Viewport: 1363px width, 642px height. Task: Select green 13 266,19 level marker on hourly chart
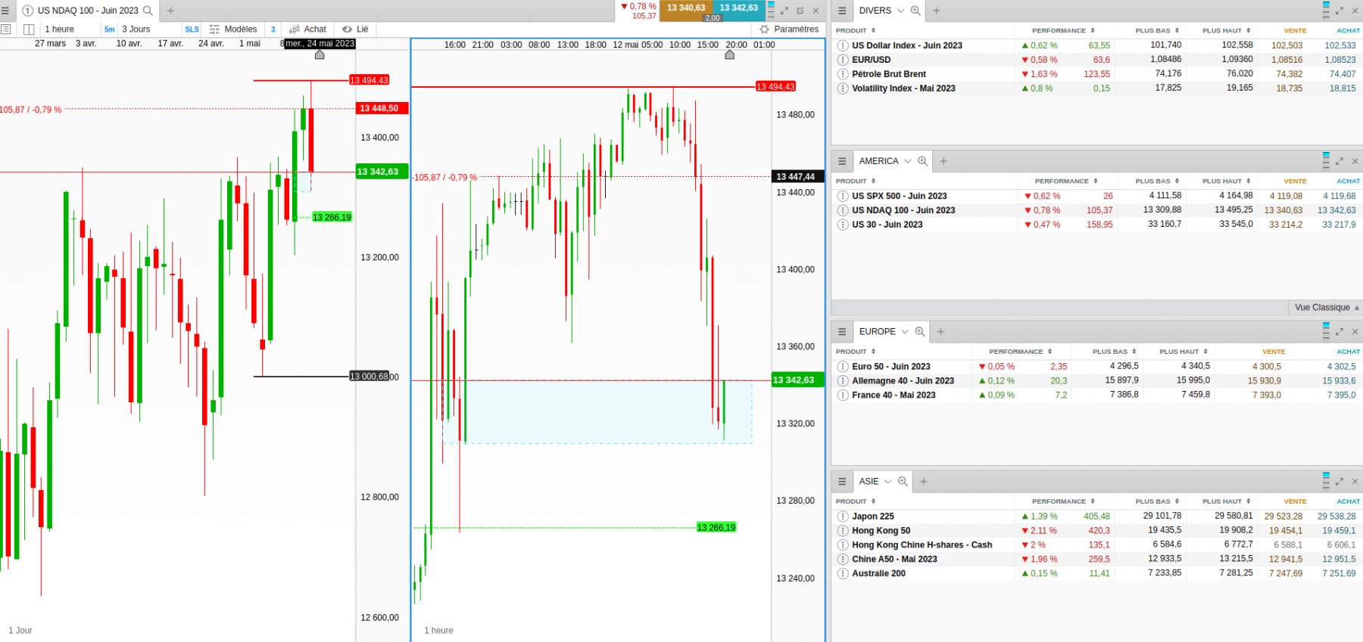pyautogui.click(x=716, y=528)
